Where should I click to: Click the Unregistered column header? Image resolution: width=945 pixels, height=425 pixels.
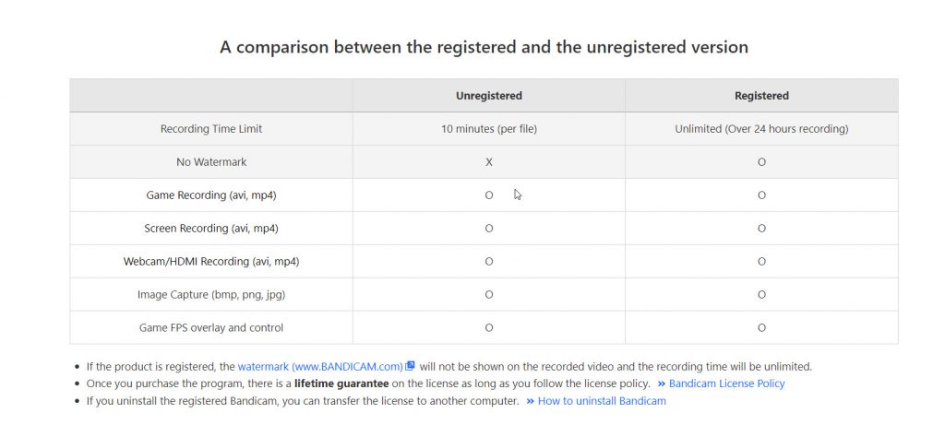coord(489,96)
